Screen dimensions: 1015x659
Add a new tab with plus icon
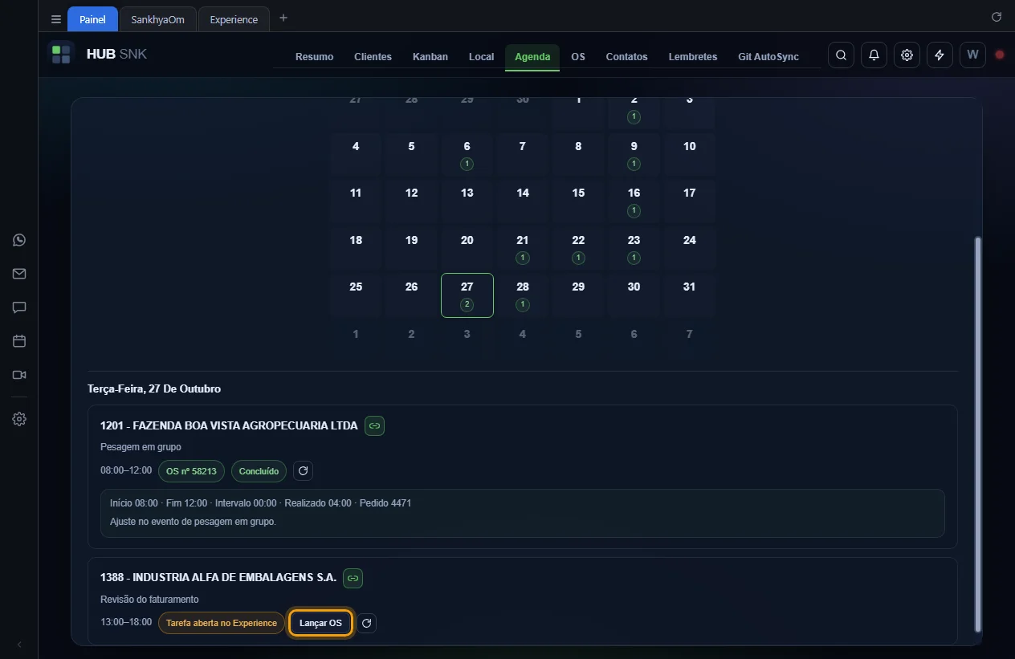(x=283, y=18)
